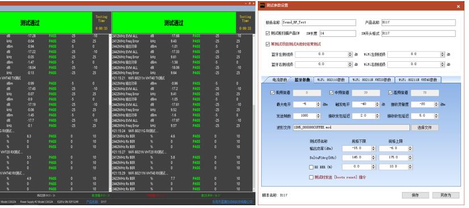Click the 触发电平 spinner arrows

(378, 104)
